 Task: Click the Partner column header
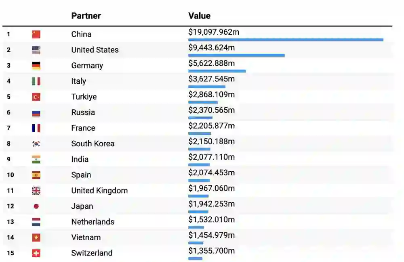(x=86, y=16)
